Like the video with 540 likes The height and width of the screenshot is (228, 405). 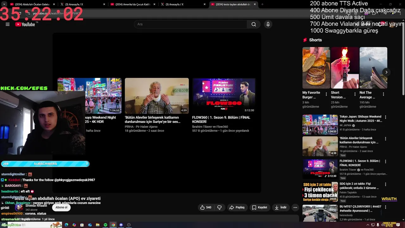[x=205, y=207]
